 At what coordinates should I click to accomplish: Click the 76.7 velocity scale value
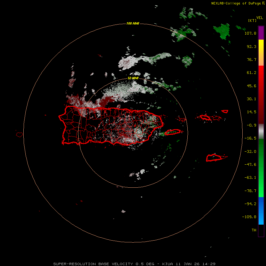(252, 59)
